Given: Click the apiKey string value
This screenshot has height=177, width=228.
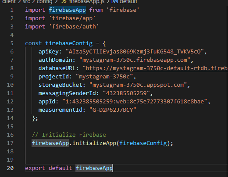Looking at the screenshot, I should pos(135,52).
